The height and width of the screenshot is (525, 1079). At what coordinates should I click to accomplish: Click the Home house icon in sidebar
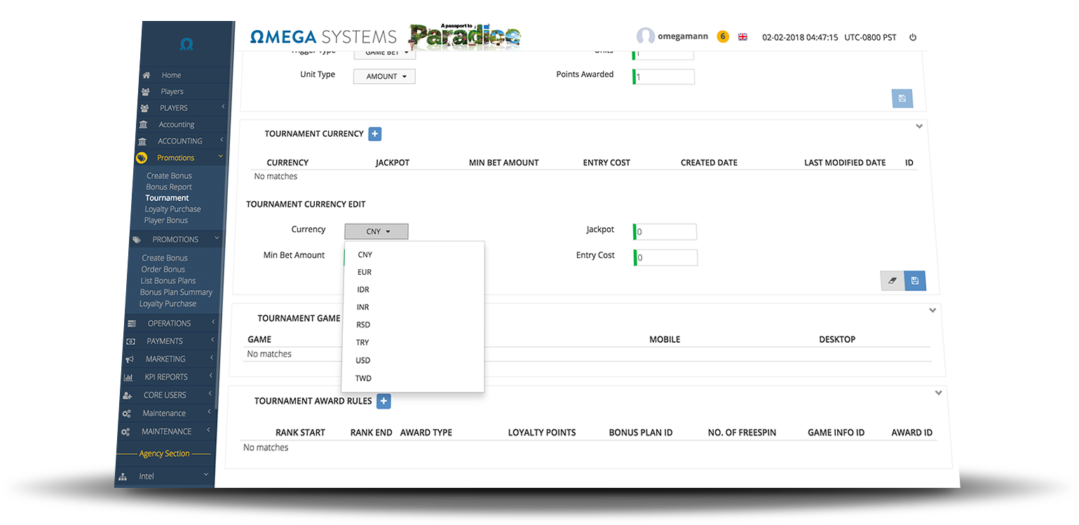[146, 75]
